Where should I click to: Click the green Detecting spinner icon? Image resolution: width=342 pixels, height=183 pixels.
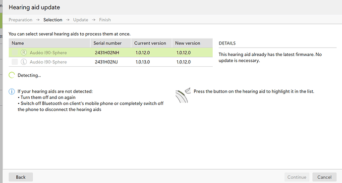tap(12, 75)
